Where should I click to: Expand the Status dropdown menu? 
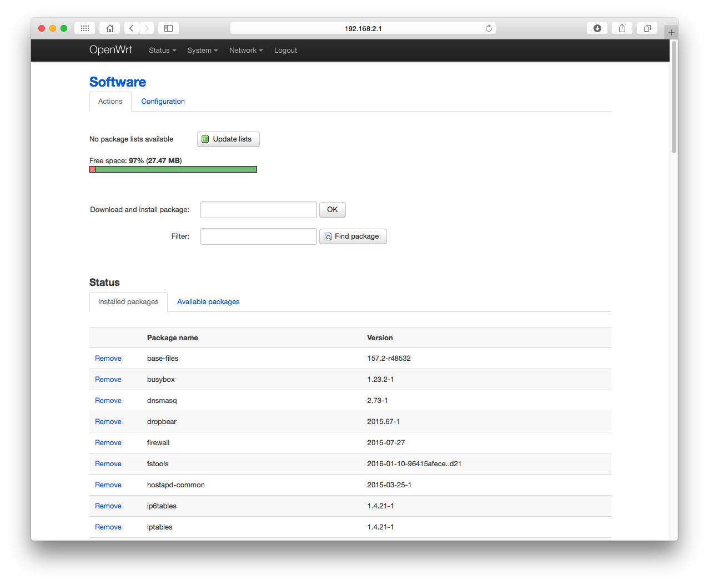162,51
